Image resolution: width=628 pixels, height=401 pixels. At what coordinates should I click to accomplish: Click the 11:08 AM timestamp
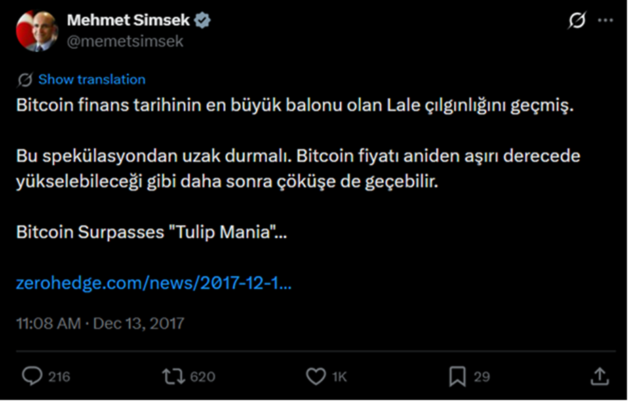point(48,323)
